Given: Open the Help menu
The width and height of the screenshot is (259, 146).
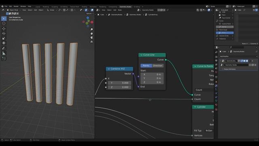Looking at the screenshot, I should pos(30,6).
